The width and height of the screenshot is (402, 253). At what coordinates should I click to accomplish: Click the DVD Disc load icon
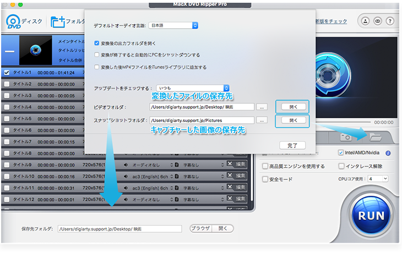coord(13,21)
